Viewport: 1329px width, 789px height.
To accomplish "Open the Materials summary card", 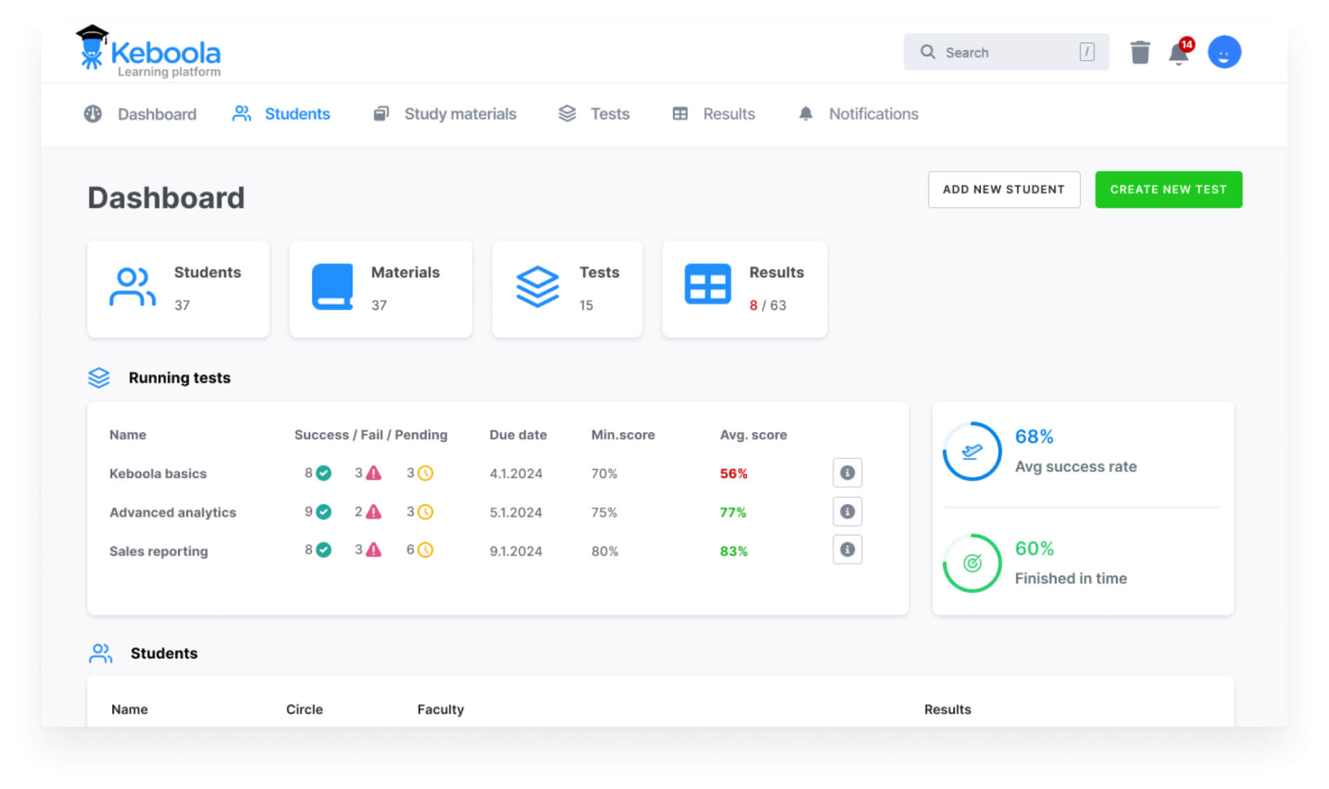I will (381, 289).
